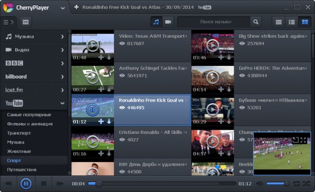
Task: Open the Животные category
Action: pos(19,151)
